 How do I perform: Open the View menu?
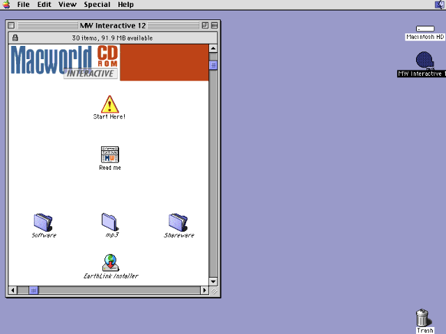[x=68, y=5]
